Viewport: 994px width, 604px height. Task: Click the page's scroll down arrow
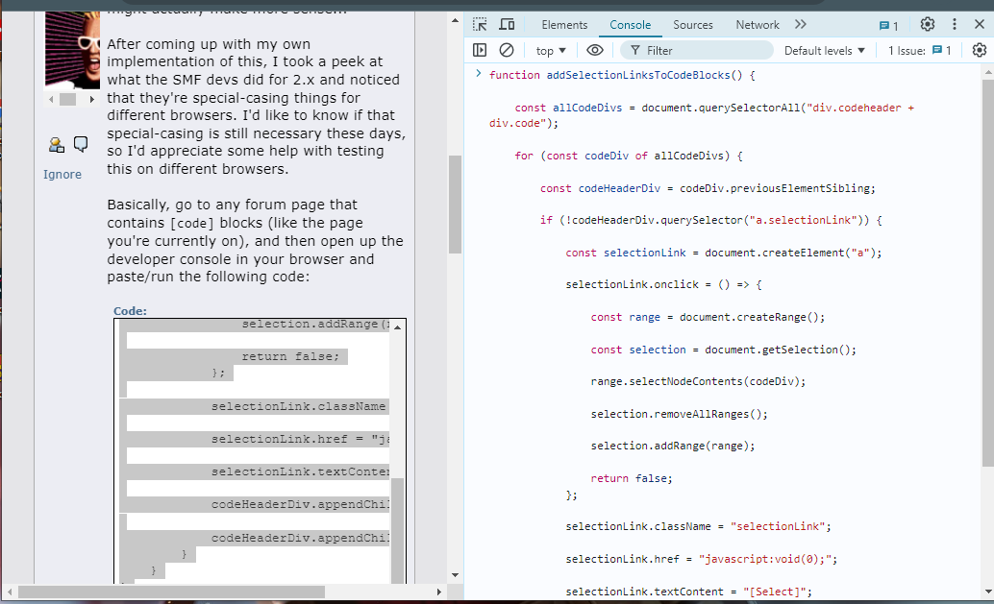click(455, 575)
